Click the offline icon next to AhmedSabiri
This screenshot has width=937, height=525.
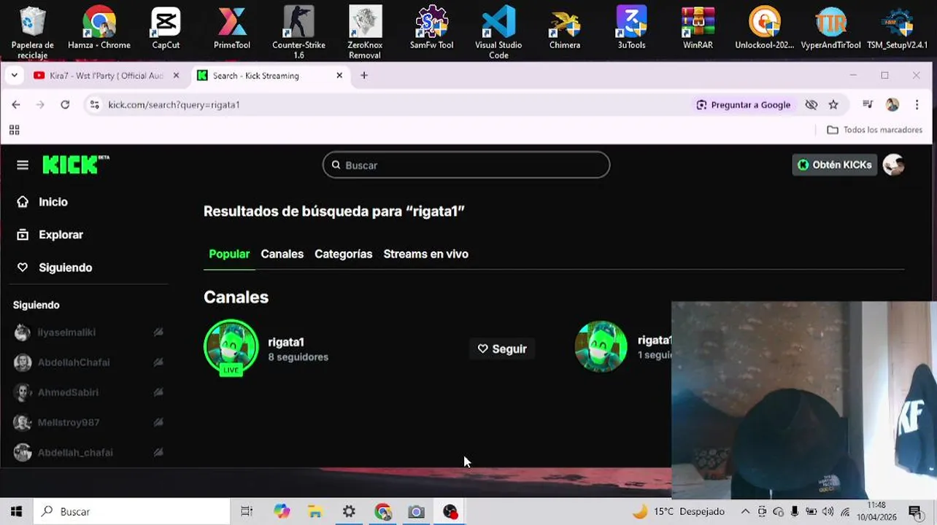[158, 392]
